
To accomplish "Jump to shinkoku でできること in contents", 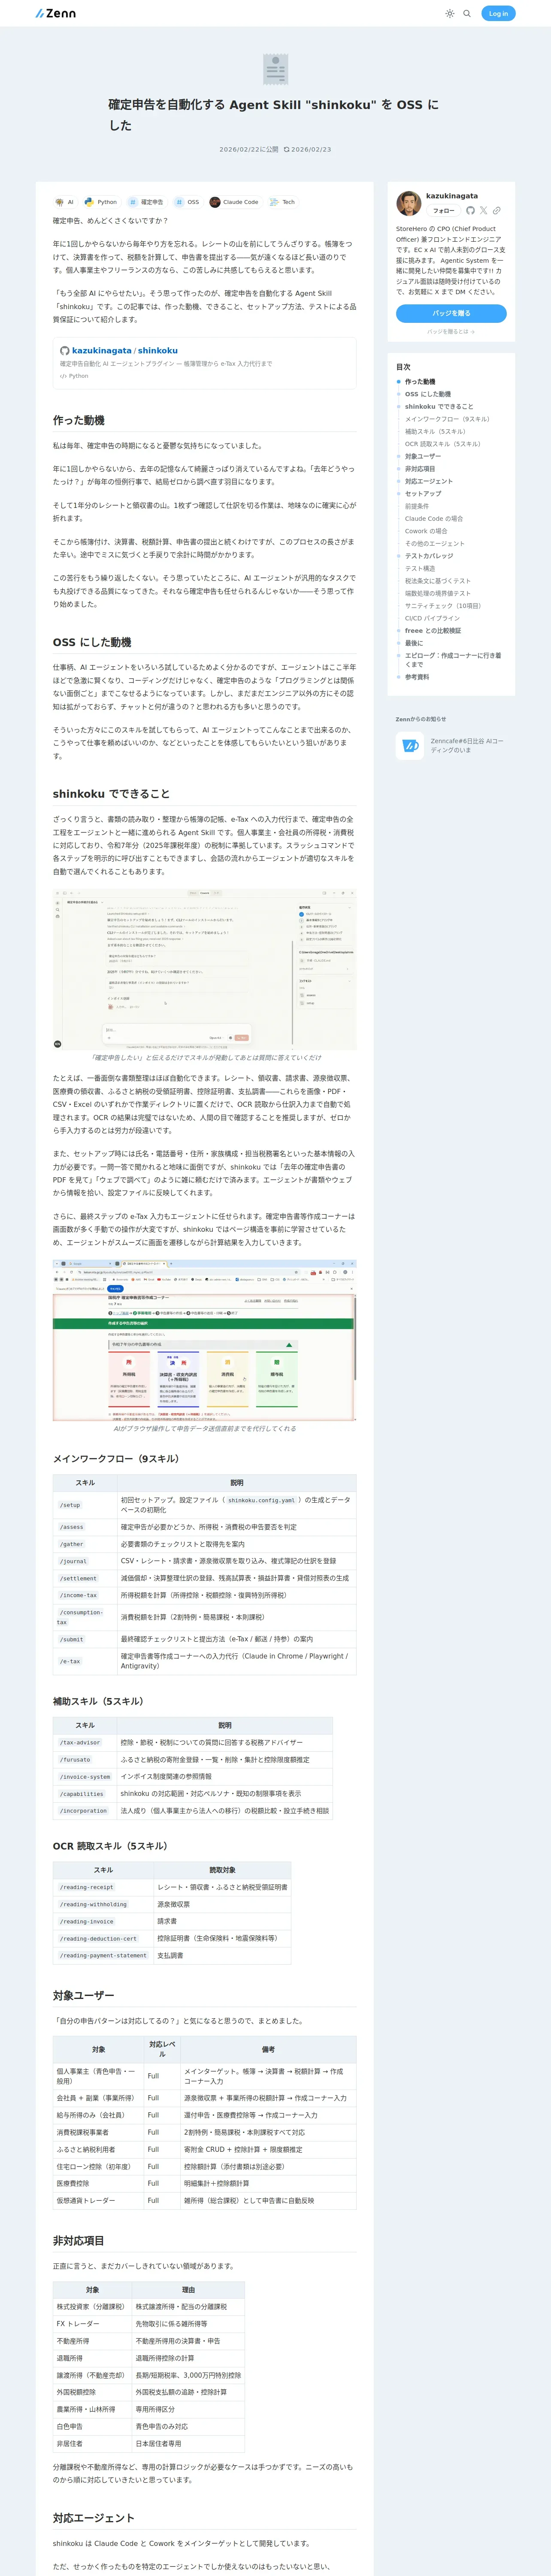I will 439,407.
